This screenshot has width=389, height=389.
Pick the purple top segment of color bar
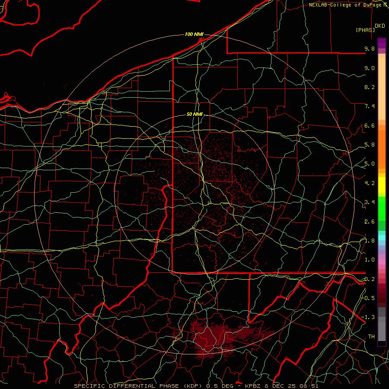382,43
